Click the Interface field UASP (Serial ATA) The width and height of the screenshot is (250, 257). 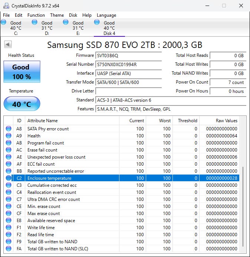(128, 73)
